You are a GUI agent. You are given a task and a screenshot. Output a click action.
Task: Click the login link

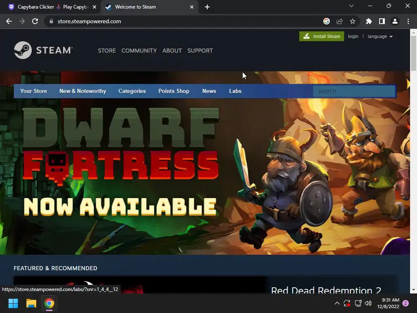[353, 36]
